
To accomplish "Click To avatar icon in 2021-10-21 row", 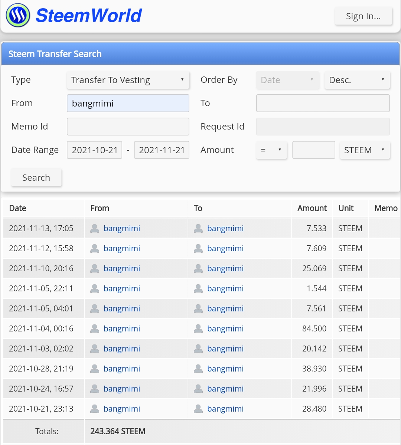I will (198, 409).
